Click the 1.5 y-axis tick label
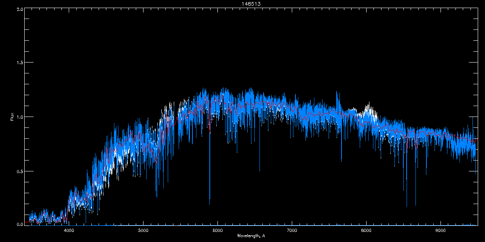The width and height of the screenshot is (485, 242). pos(19,63)
